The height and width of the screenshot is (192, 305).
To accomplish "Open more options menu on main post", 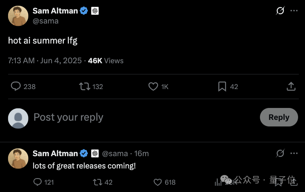I will (x=294, y=11).
